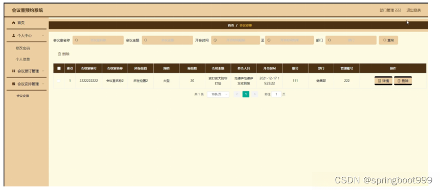This screenshot has width=440, height=190.
Task: Click the clock icon in start time field
Action: tap(215, 40)
